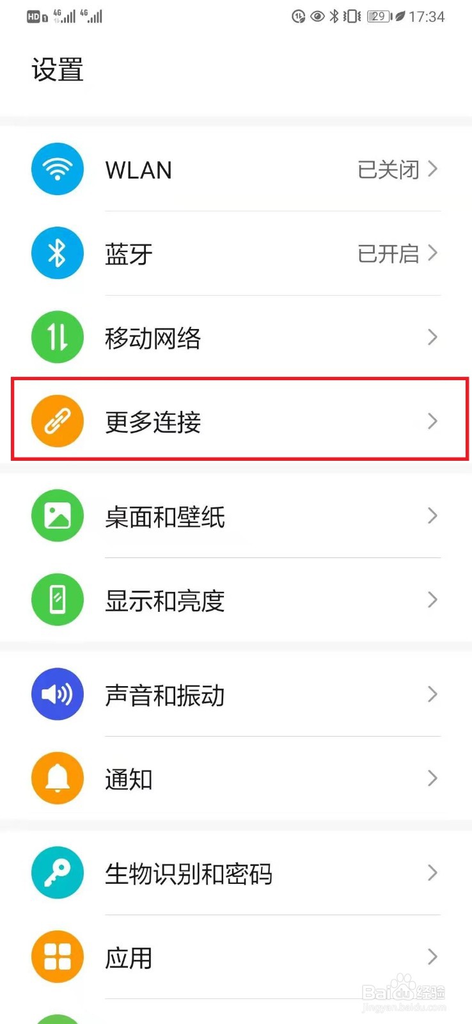The image size is (472, 1024).
Task: Tap the 声音和振动 speaker icon
Action: [x=58, y=694]
